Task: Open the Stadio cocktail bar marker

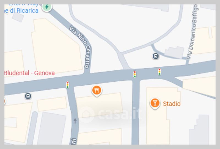Action: pos(155,104)
